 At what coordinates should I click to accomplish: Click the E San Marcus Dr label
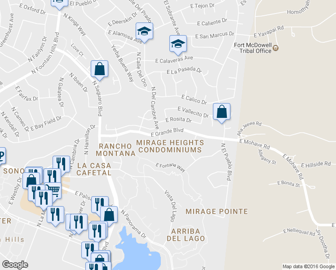click(215, 36)
